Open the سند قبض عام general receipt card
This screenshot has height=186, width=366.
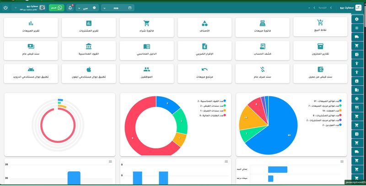click(x=31, y=50)
